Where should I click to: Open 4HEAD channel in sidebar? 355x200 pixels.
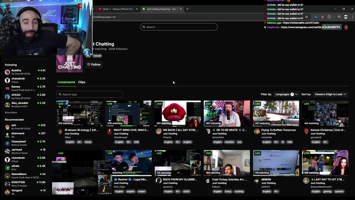coord(25,96)
